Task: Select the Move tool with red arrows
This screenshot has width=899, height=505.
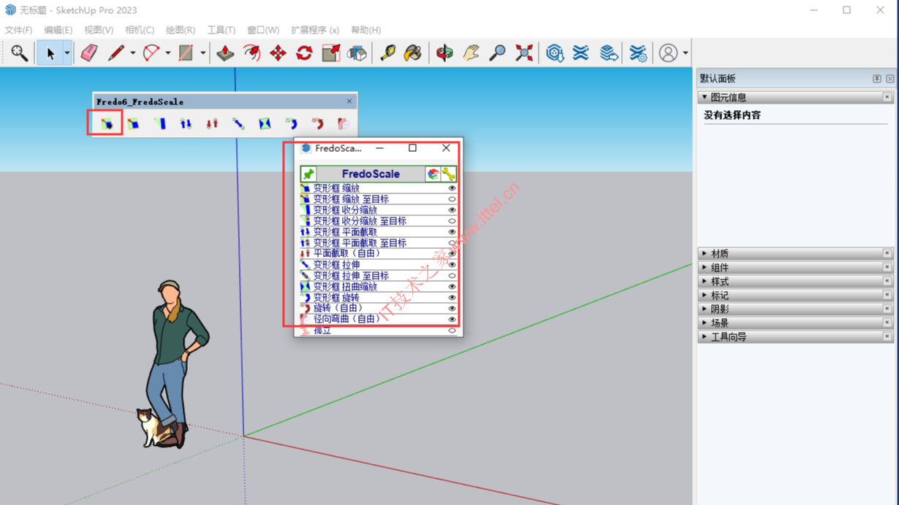Action: [278, 53]
